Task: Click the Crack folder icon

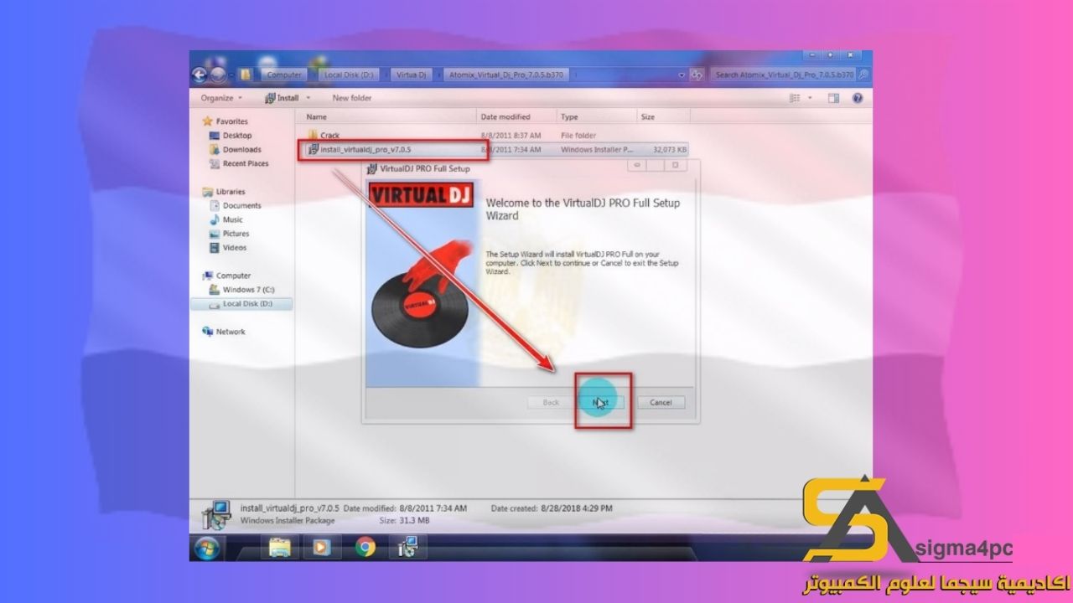Action: [312, 135]
